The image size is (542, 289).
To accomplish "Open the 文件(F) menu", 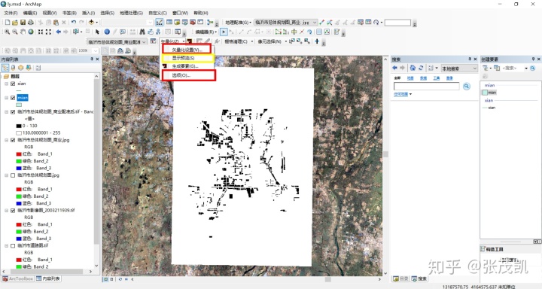I will coord(11,13).
